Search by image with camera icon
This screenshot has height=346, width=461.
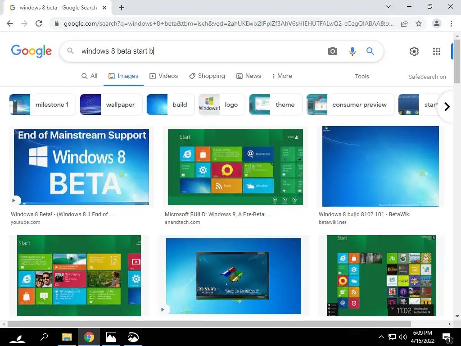click(333, 51)
